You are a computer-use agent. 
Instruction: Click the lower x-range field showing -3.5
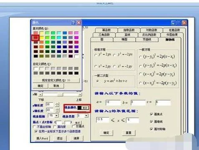click(x=103, y=120)
